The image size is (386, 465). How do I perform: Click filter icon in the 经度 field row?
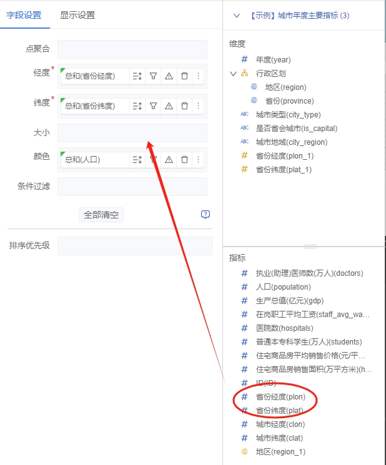153,76
